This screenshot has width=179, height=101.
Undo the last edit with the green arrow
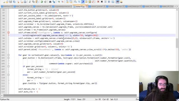(42, 2)
